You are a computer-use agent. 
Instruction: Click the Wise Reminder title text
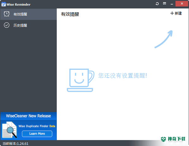pos(18,4)
